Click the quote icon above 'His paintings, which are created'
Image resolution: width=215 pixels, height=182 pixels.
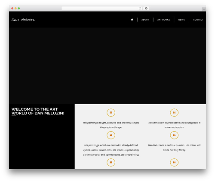[111, 135]
